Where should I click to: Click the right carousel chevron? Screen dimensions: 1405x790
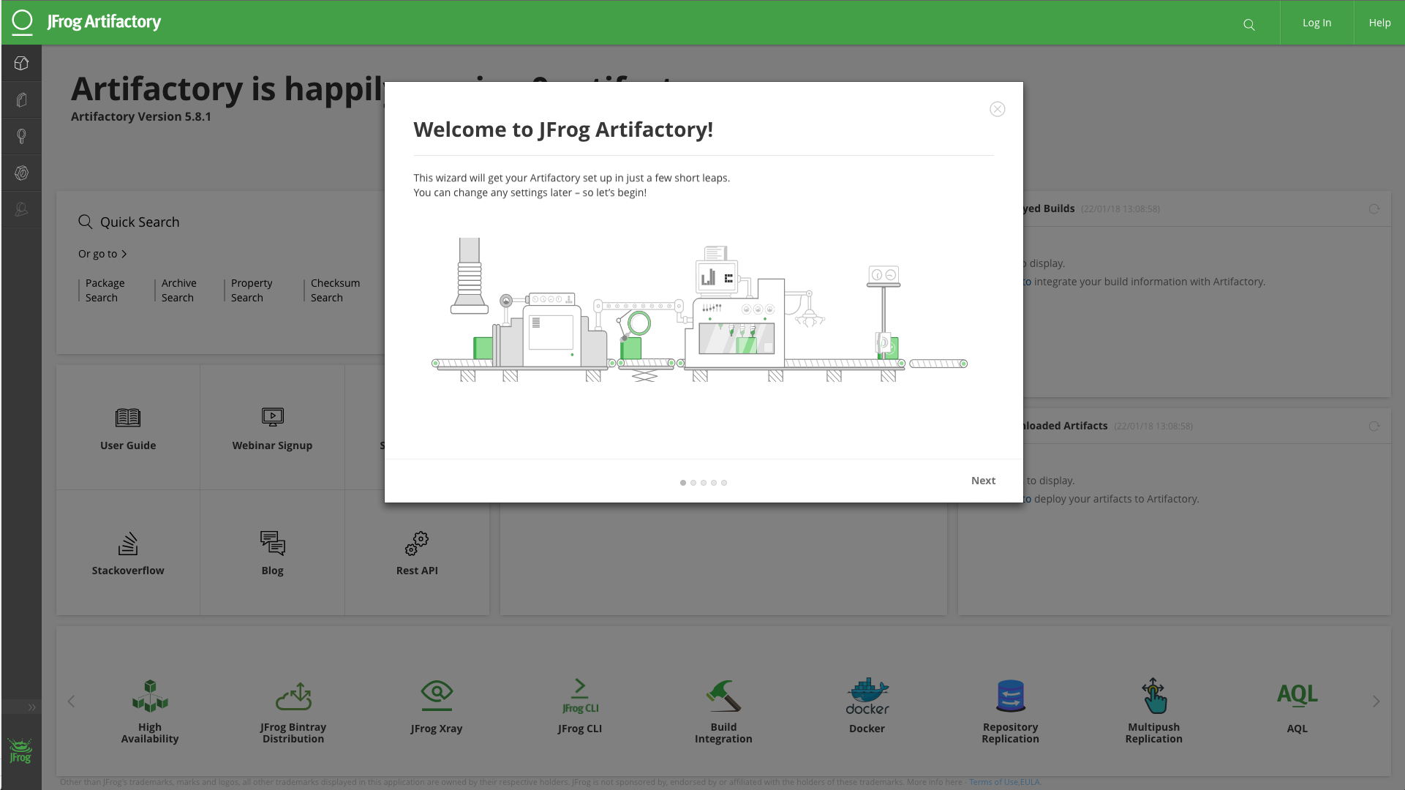1377,701
